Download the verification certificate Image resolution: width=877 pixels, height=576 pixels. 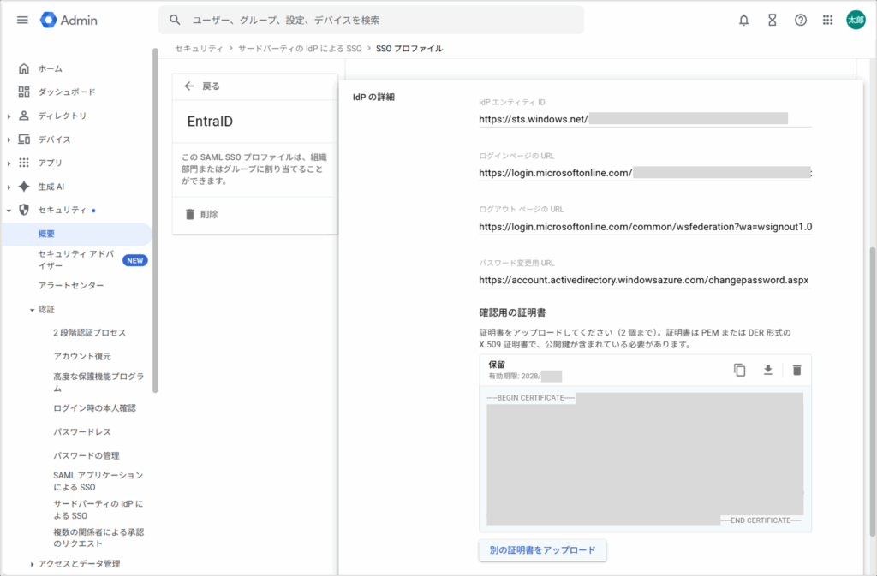pos(768,370)
